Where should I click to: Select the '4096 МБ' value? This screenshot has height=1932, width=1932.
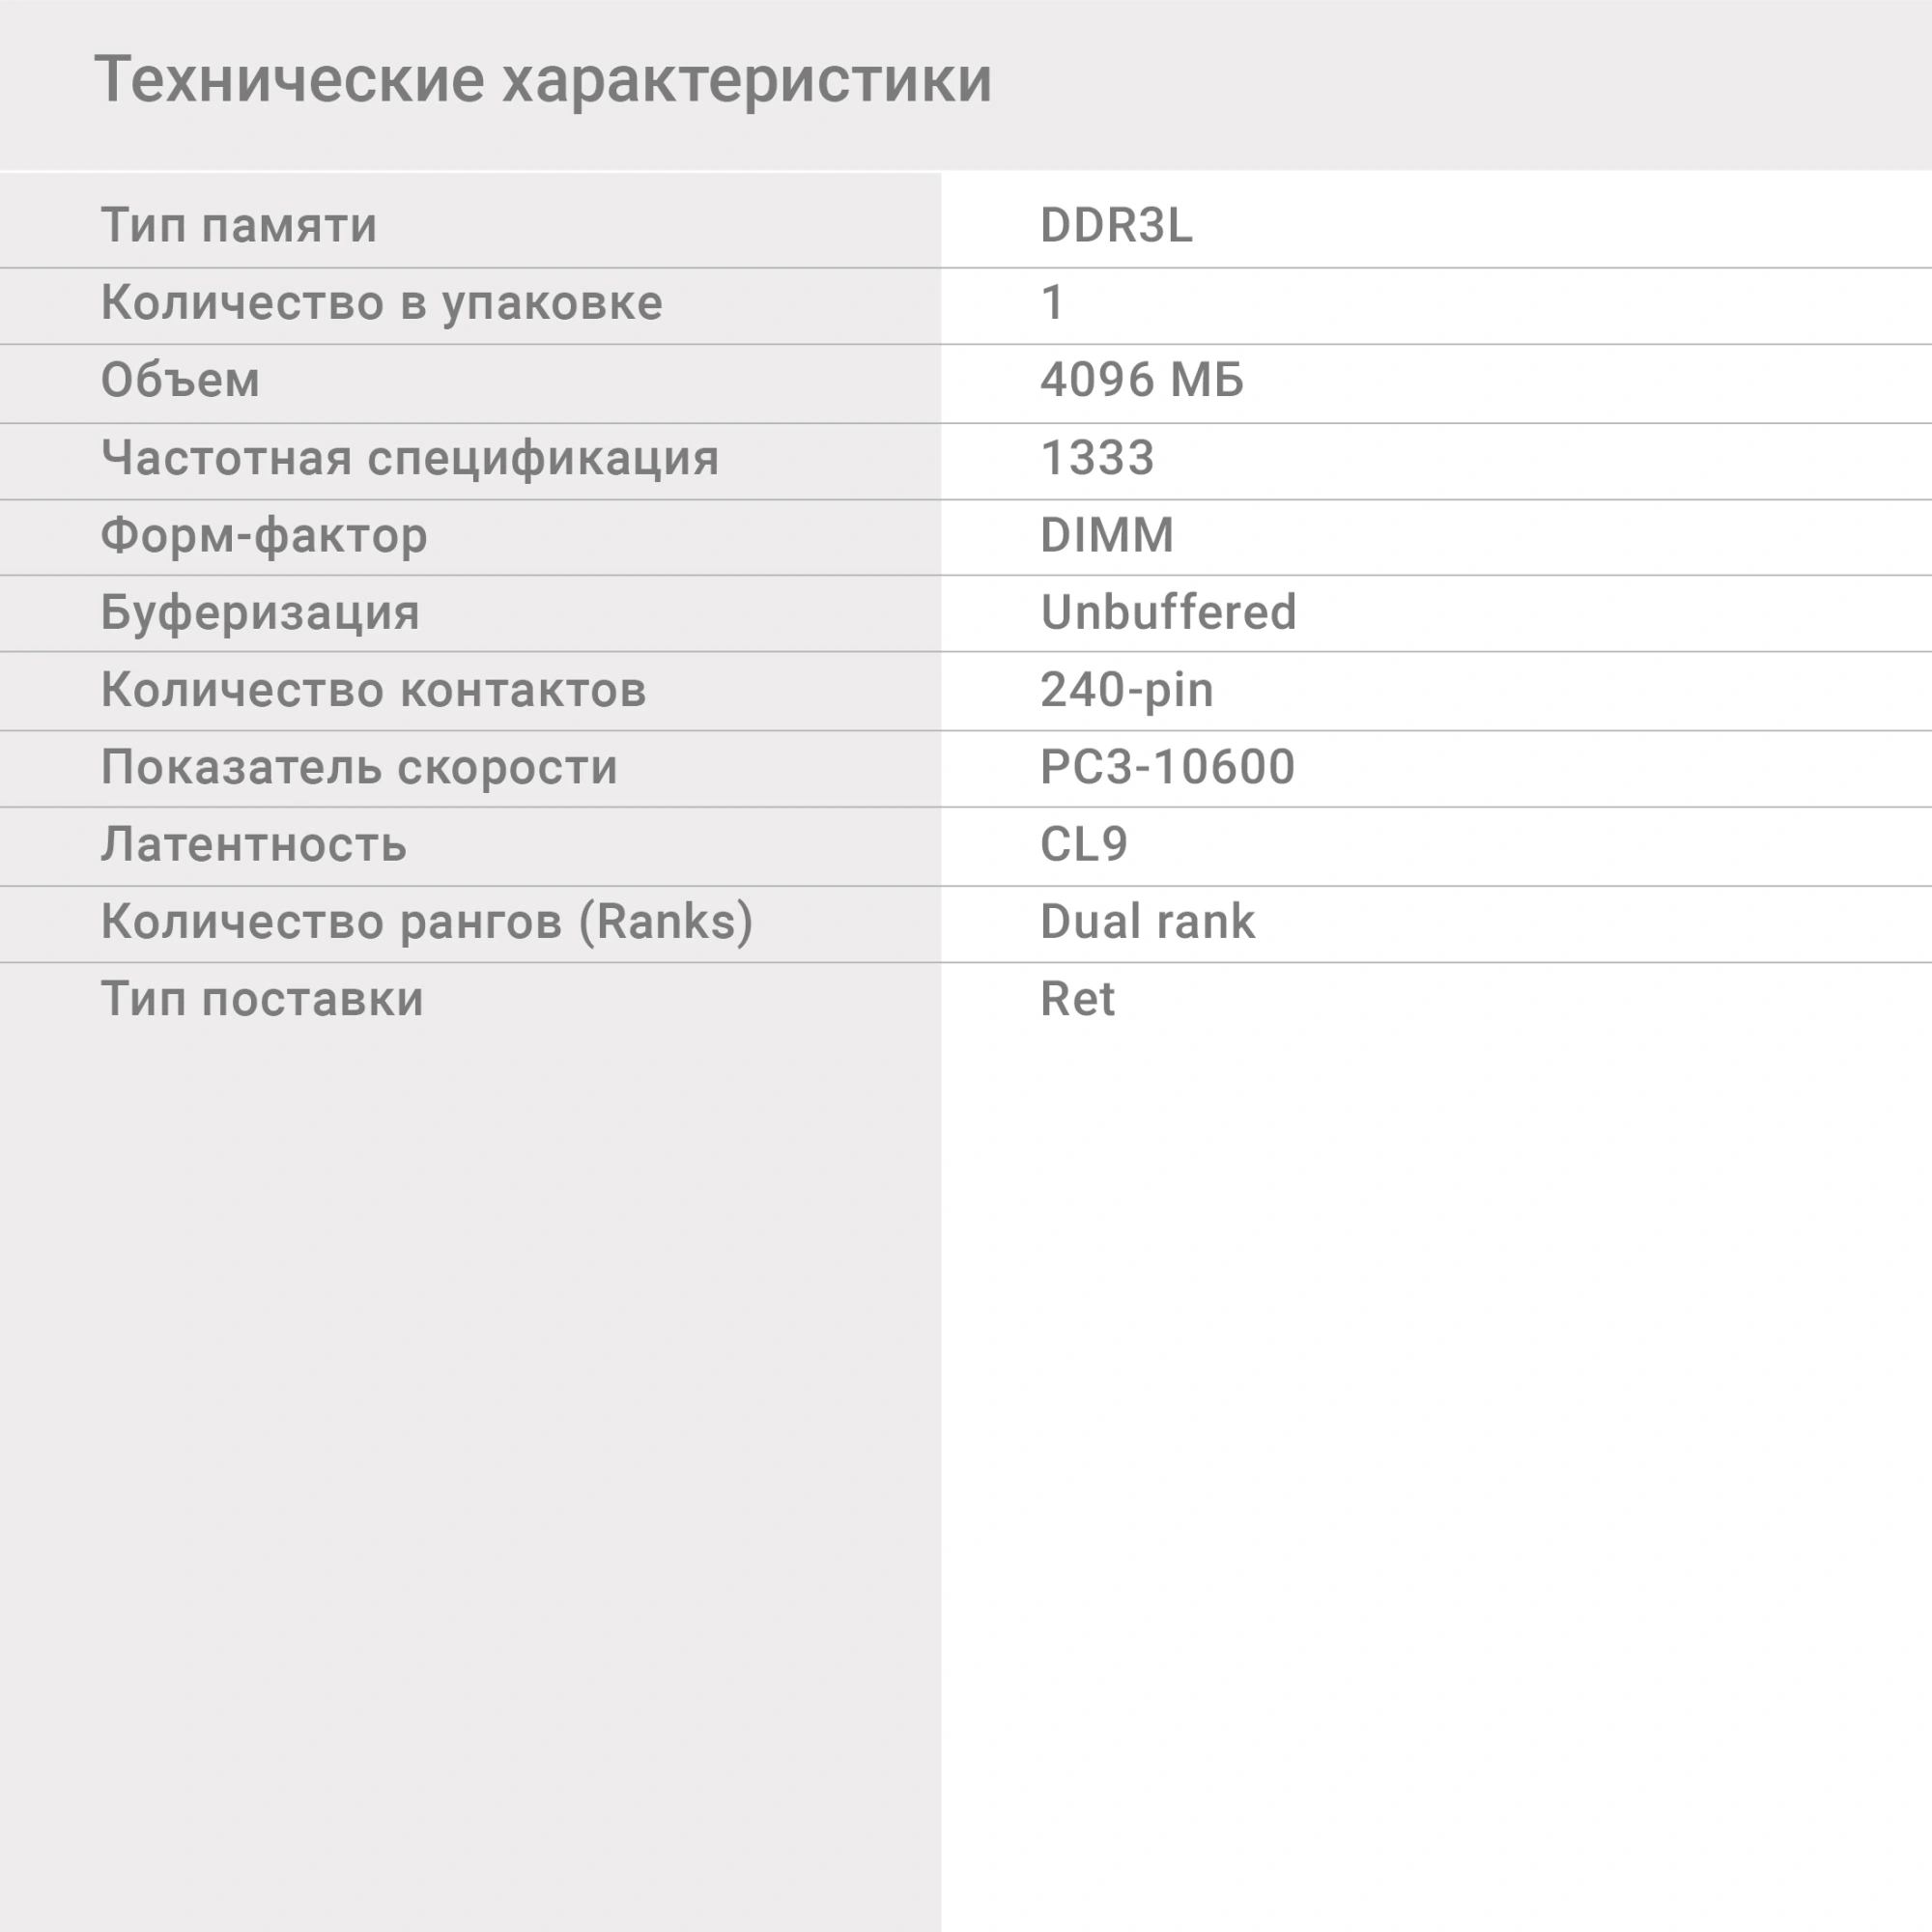point(1142,380)
